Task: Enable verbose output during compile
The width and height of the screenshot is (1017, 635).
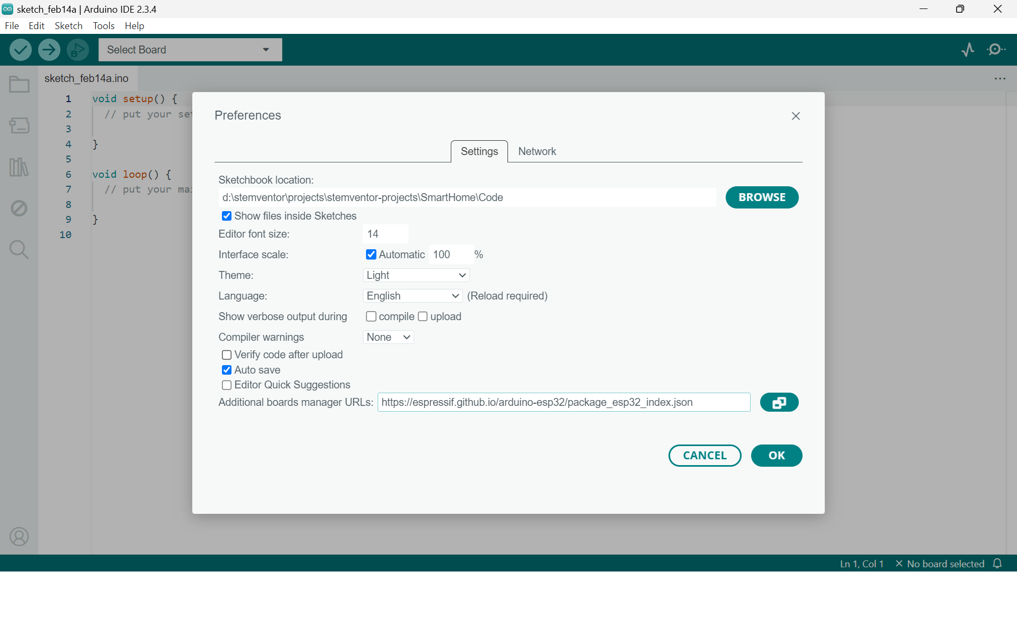Action: (371, 316)
